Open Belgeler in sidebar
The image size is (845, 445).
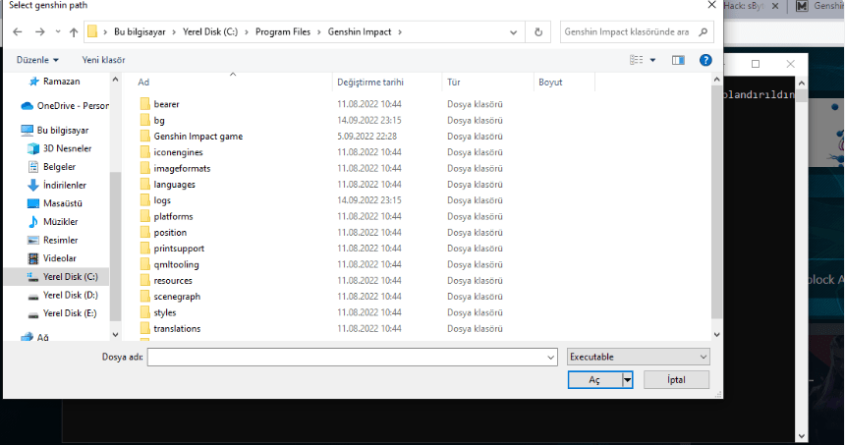pyautogui.click(x=52, y=166)
